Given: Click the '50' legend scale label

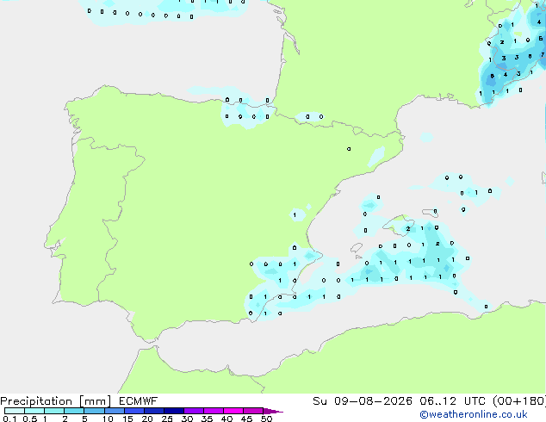Looking at the screenshot, I should (266, 419).
